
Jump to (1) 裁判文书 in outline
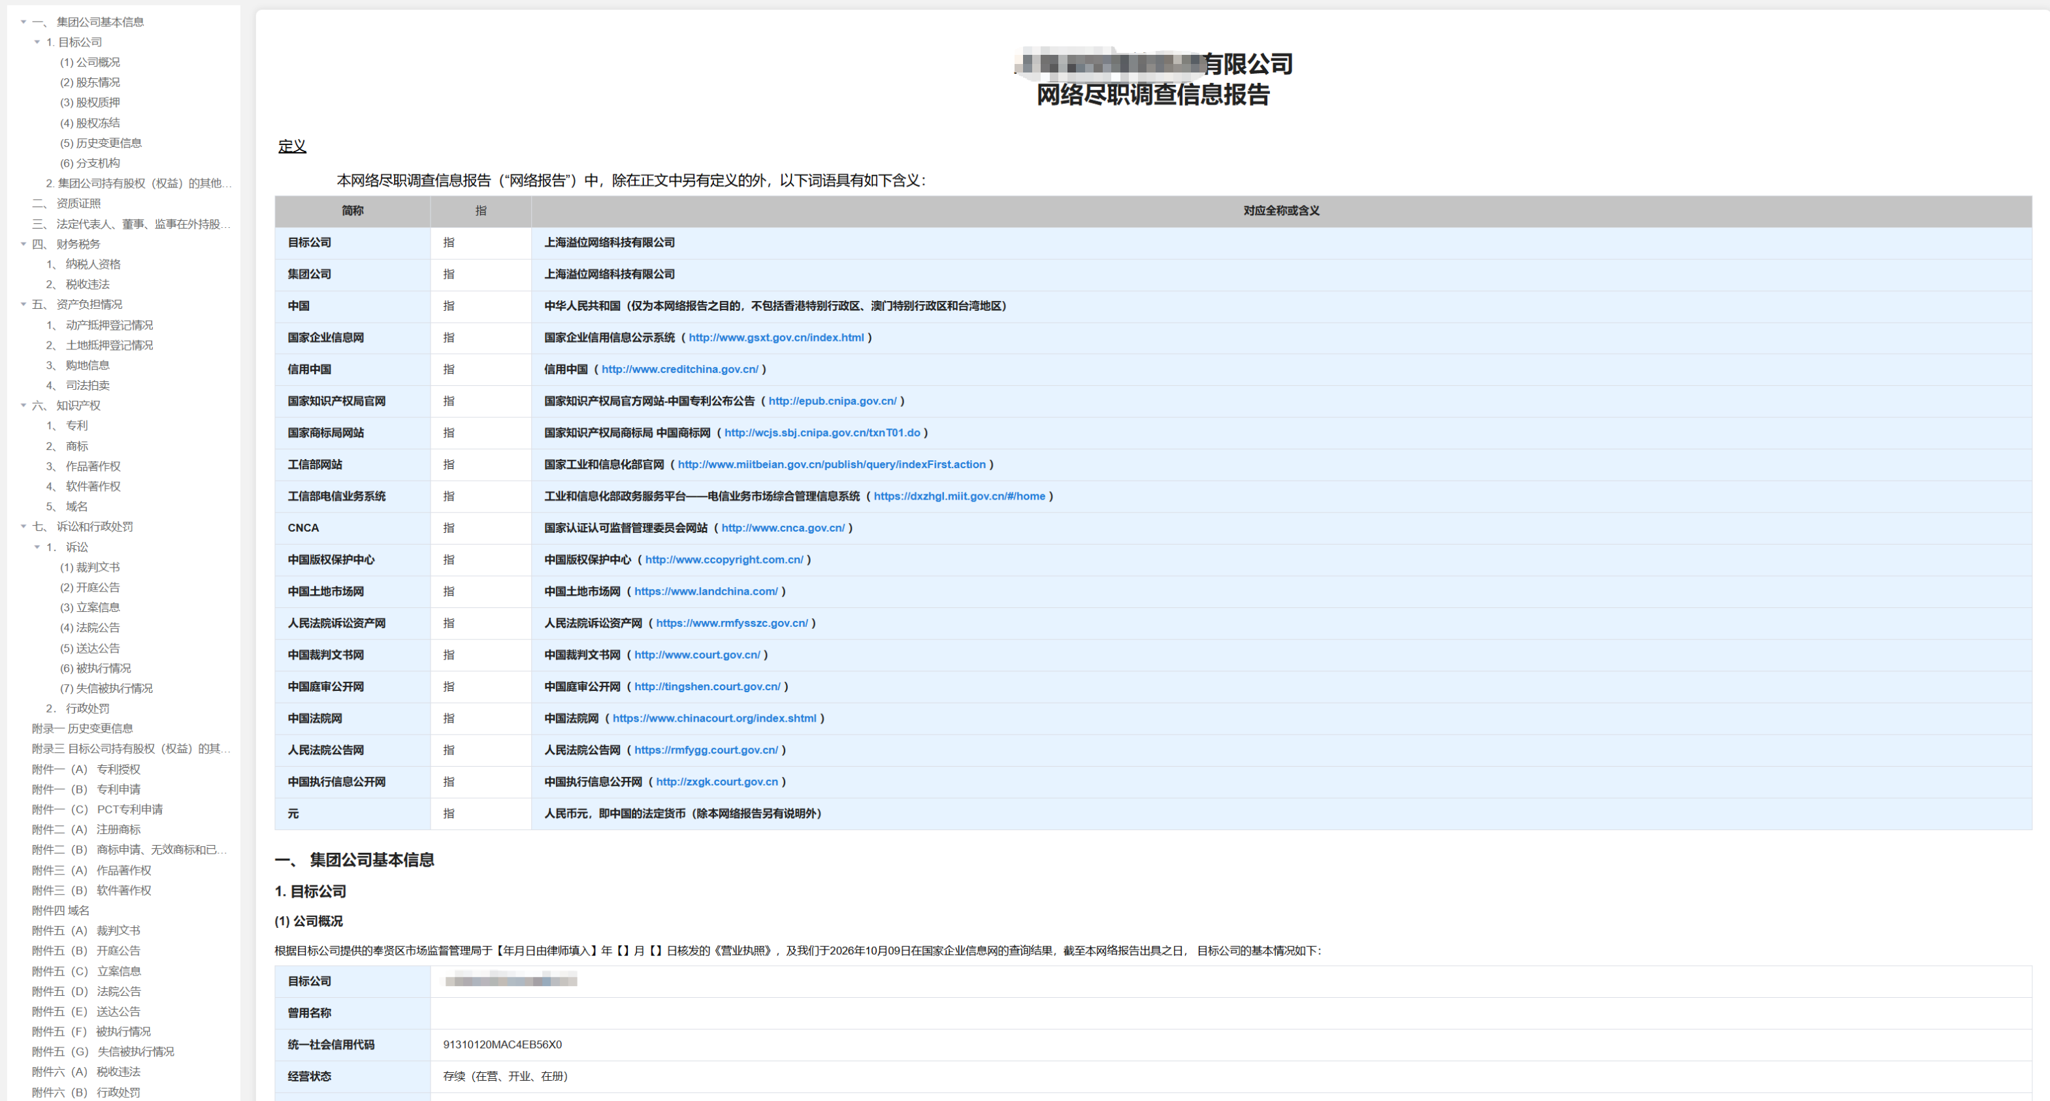(x=90, y=568)
